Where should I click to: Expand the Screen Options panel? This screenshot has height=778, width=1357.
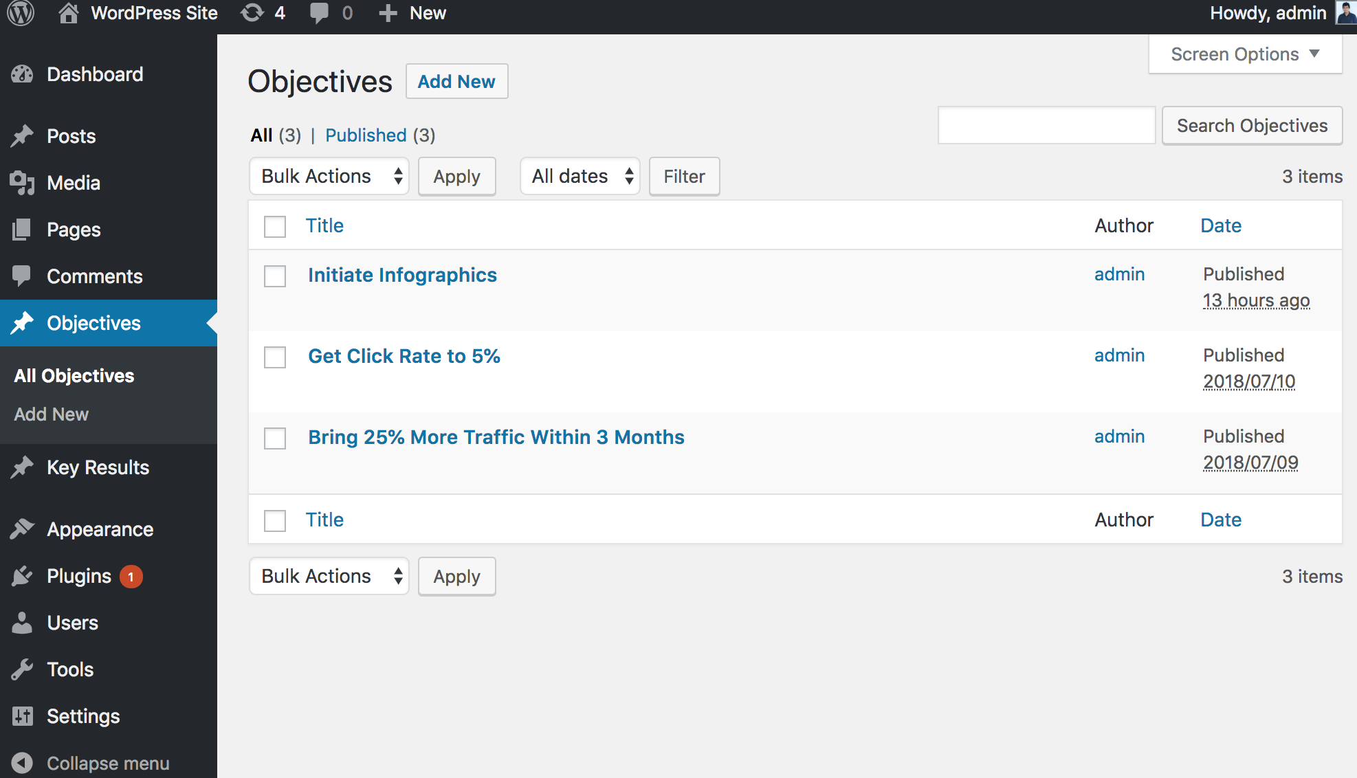click(x=1245, y=54)
